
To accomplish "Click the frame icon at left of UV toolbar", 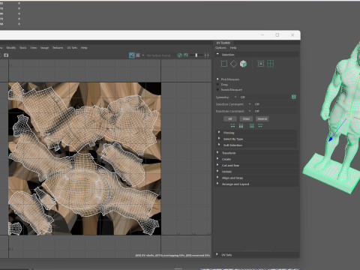I will (x=6, y=55).
